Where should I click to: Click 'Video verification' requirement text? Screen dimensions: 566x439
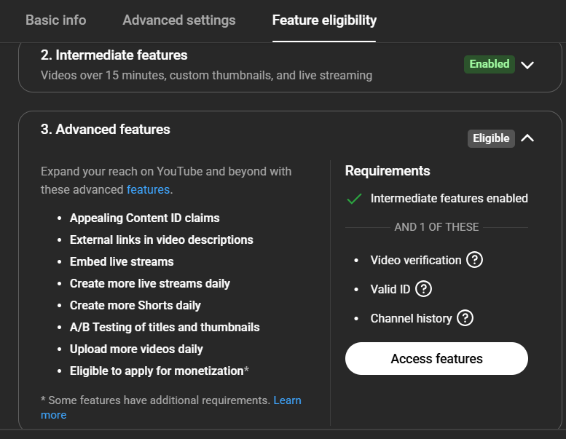coord(416,260)
